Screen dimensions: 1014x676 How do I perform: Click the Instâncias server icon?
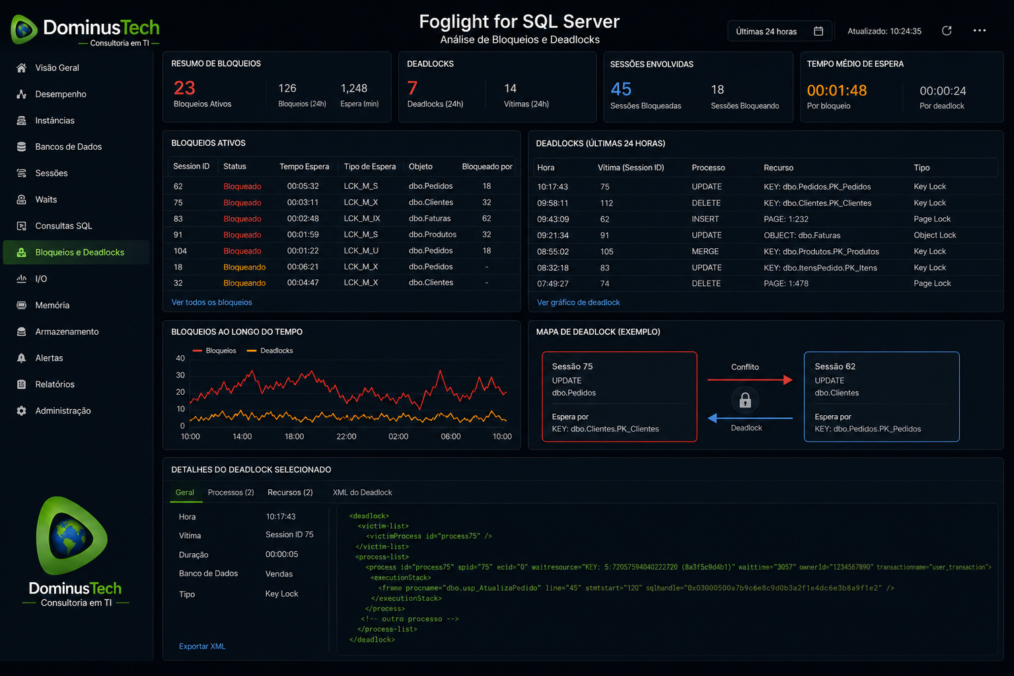point(21,121)
